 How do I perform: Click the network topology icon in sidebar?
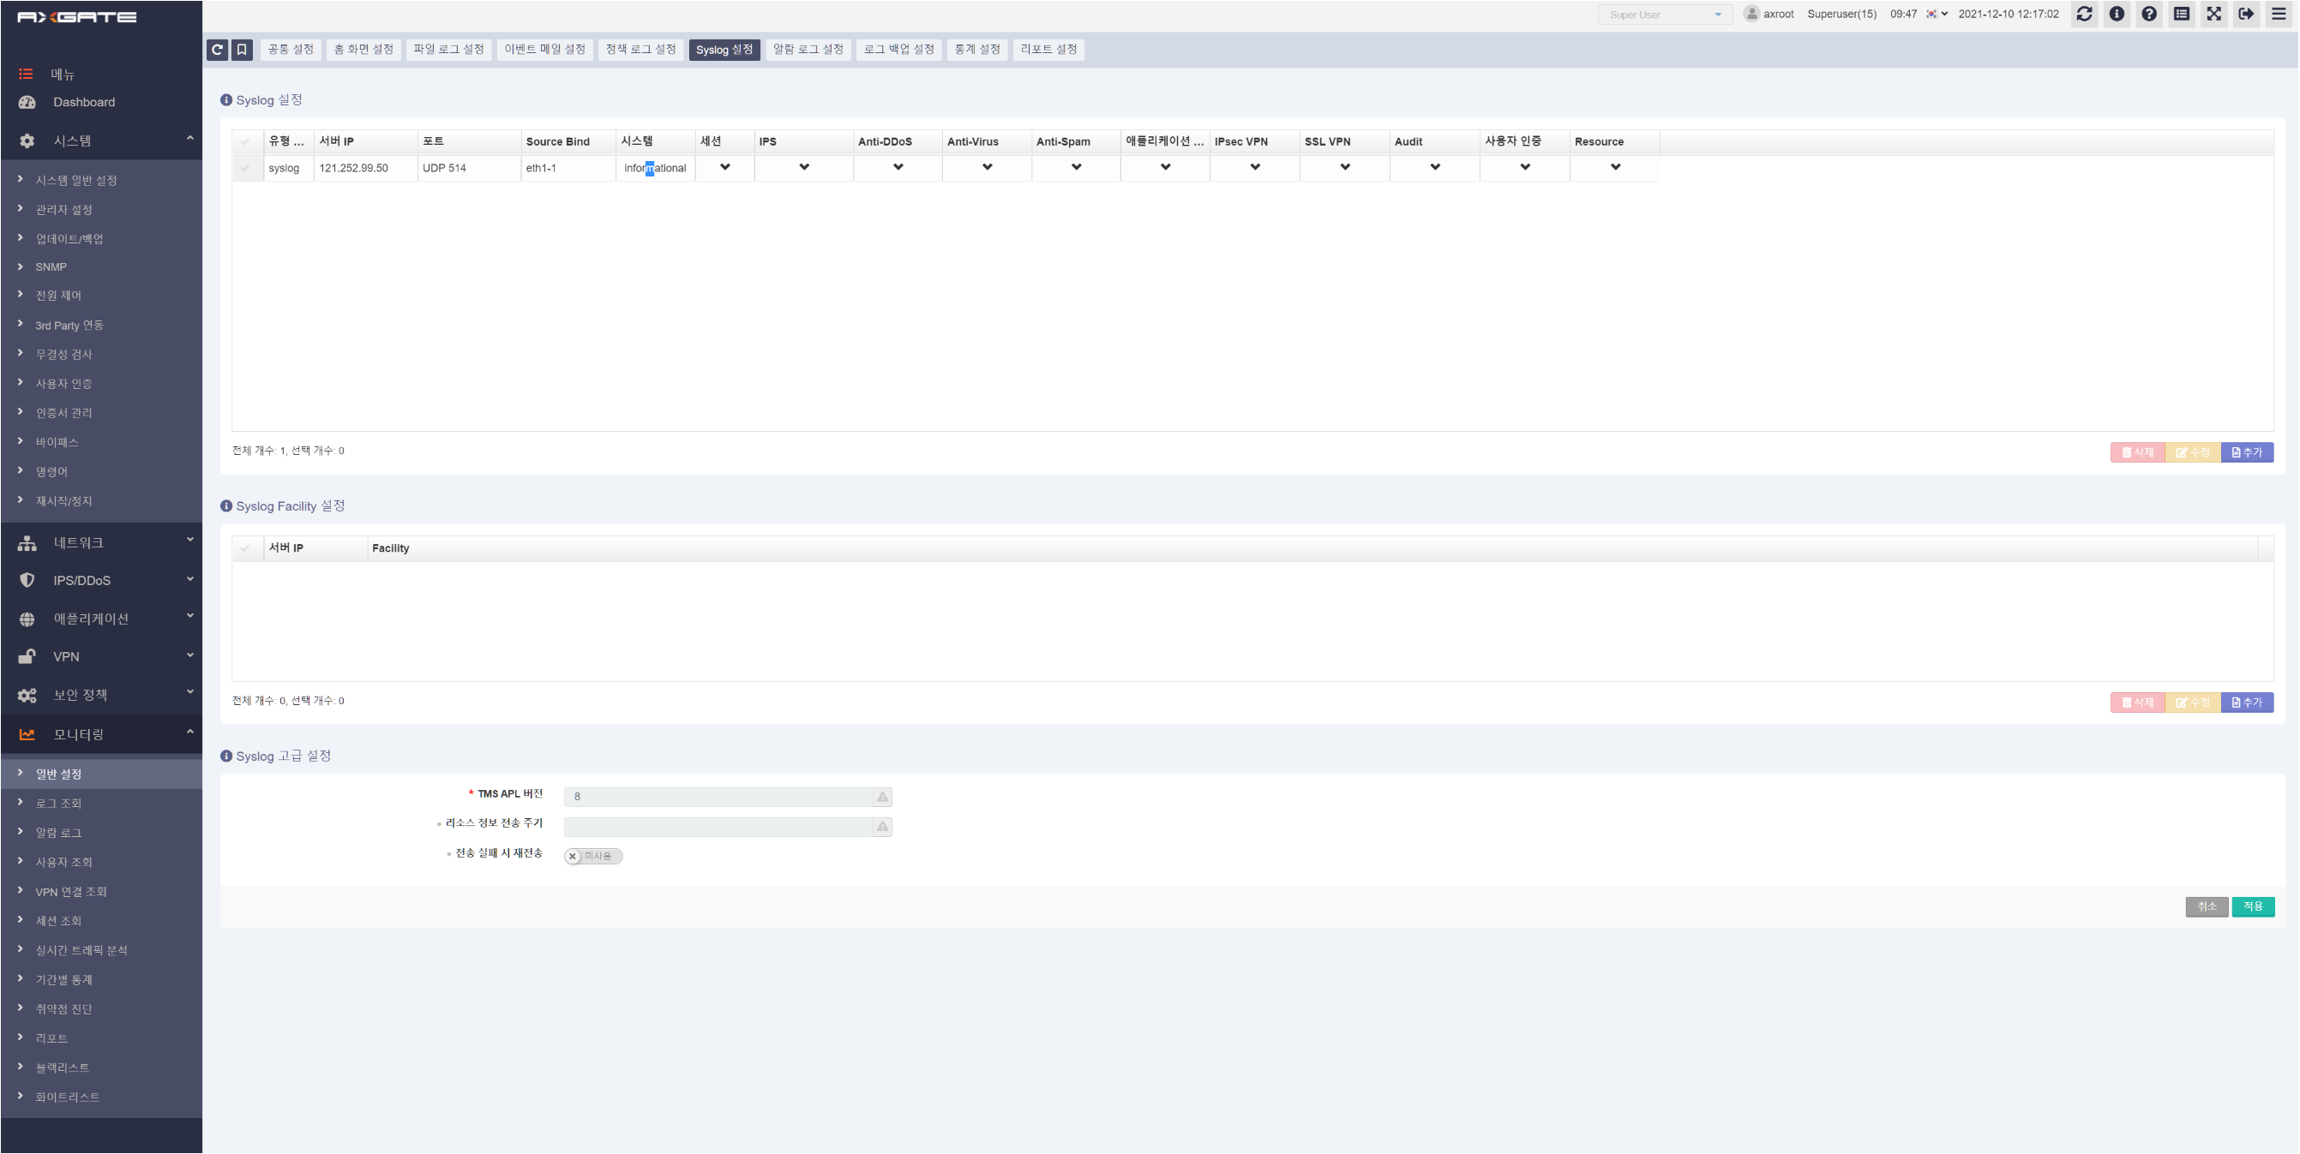27,543
